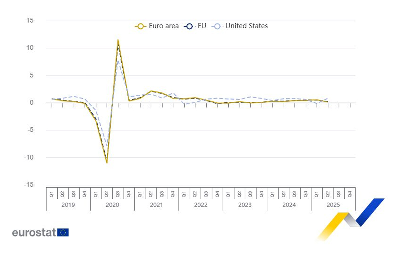The height and width of the screenshot is (259, 396).
Task: Click the Euro area peak above 10
Action: [118, 40]
